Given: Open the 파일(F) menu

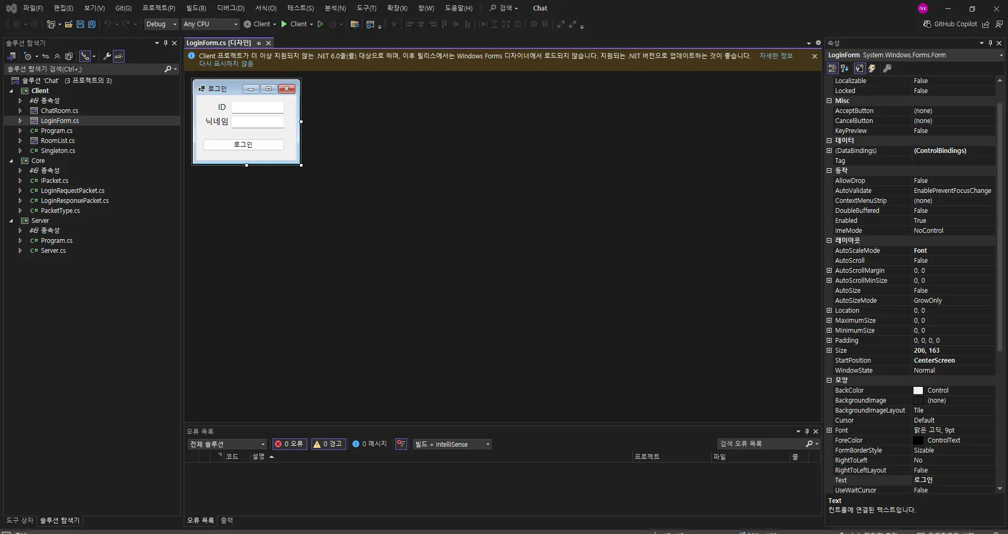Looking at the screenshot, I should pos(33,8).
